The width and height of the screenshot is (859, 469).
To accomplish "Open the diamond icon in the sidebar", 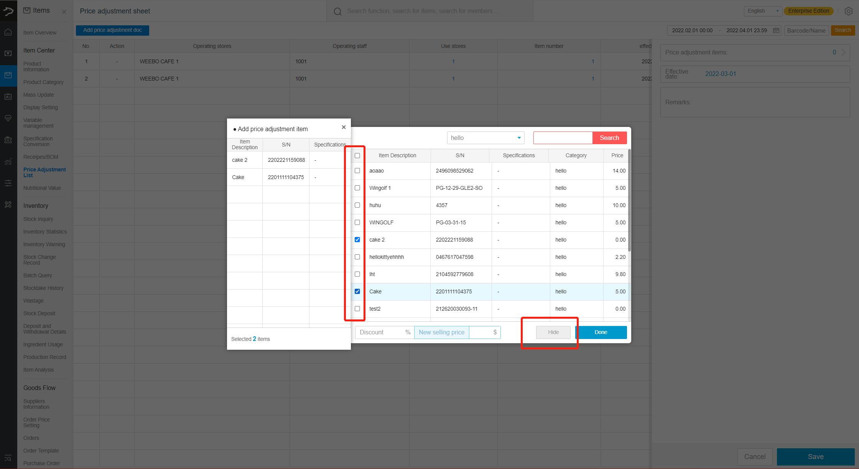I will point(8,118).
